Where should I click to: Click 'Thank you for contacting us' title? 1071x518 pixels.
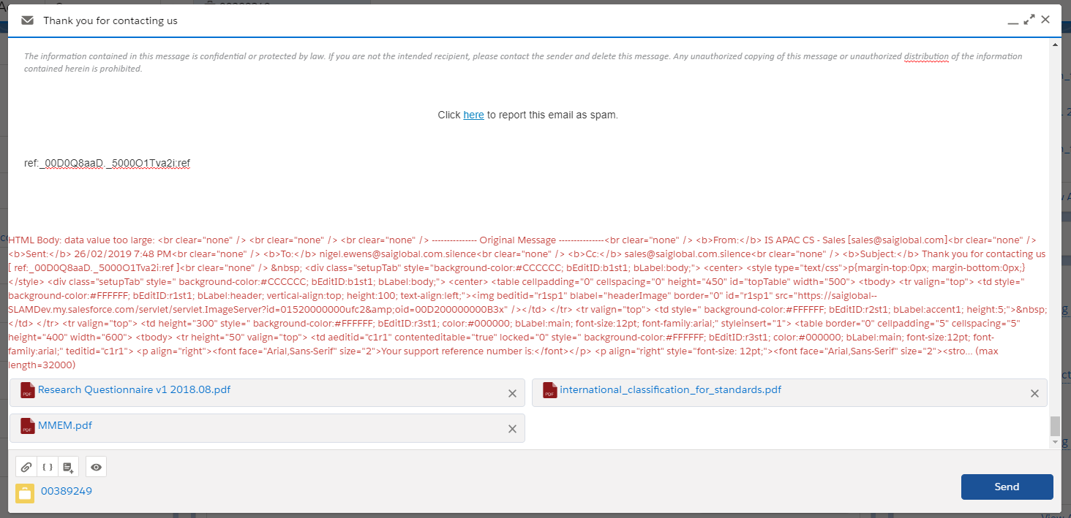110,20
